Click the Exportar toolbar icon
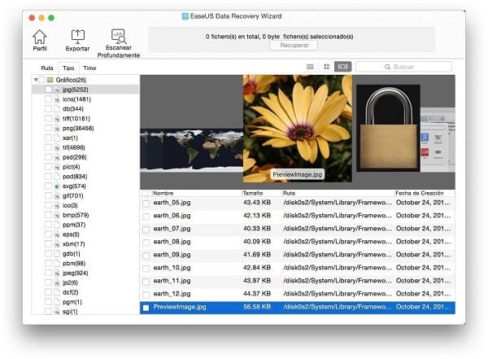The height and width of the screenshot is (359, 488). [x=77, y=37]
